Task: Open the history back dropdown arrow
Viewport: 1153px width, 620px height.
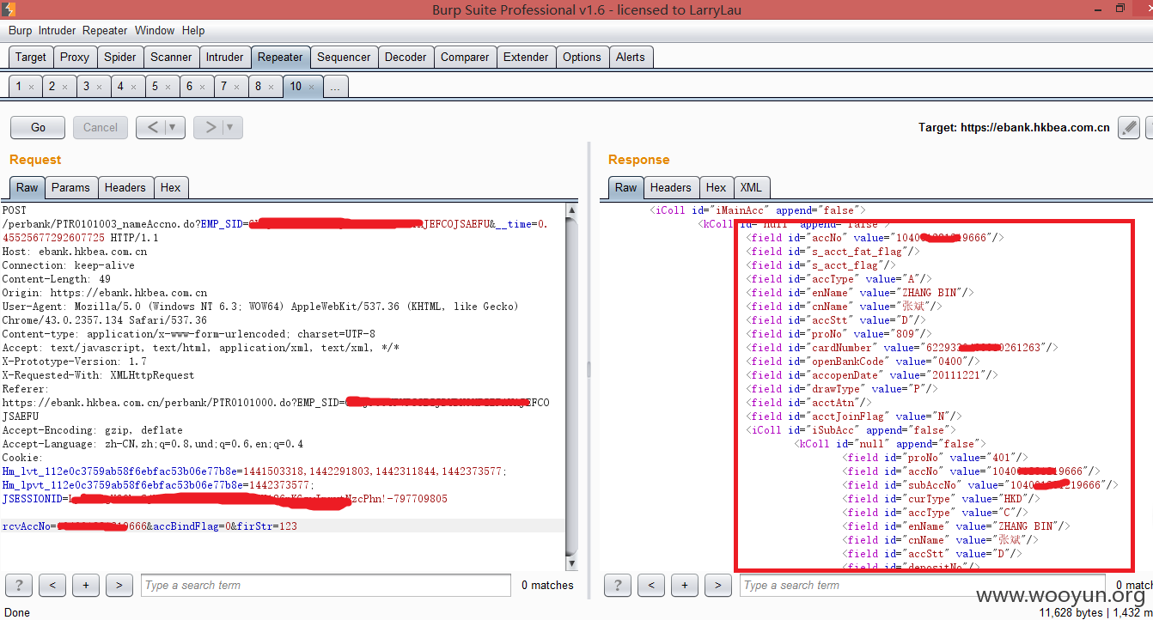Action: [x=173, y=127]
